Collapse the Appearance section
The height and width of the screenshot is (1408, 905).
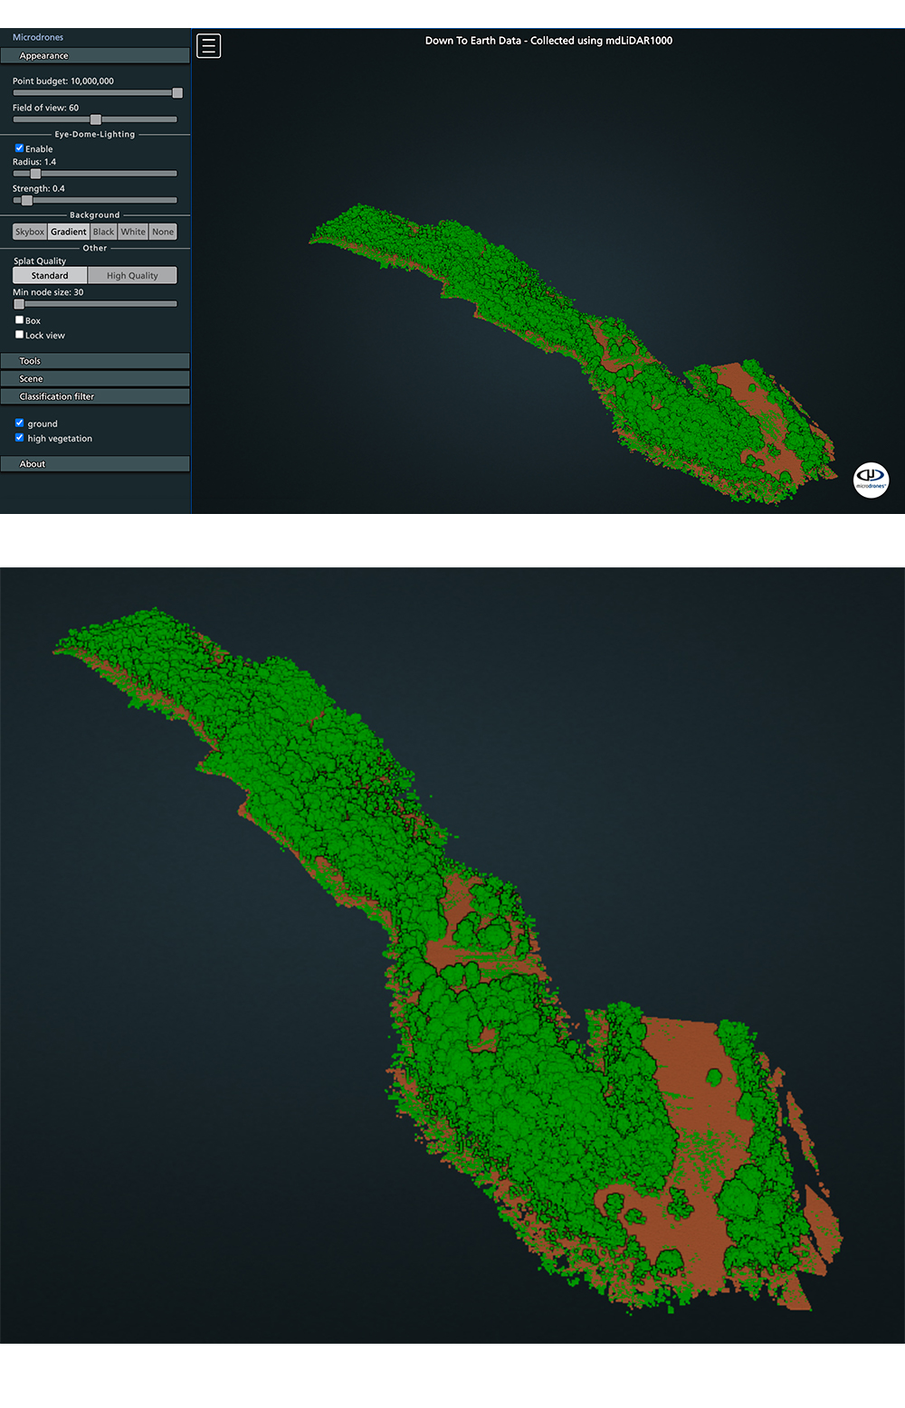[x=95, y=56]
